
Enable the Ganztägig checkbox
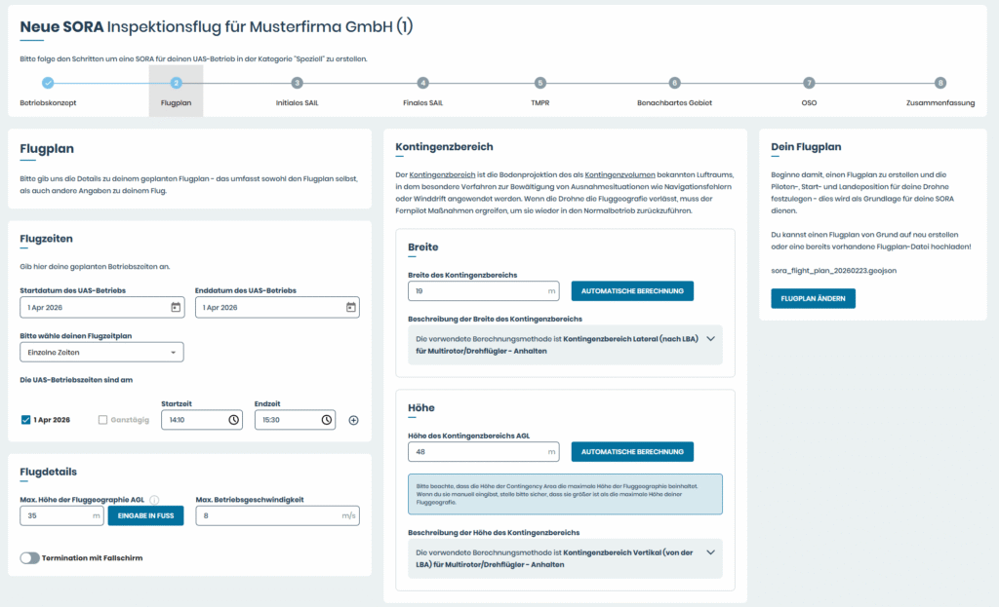coord(102,420)
